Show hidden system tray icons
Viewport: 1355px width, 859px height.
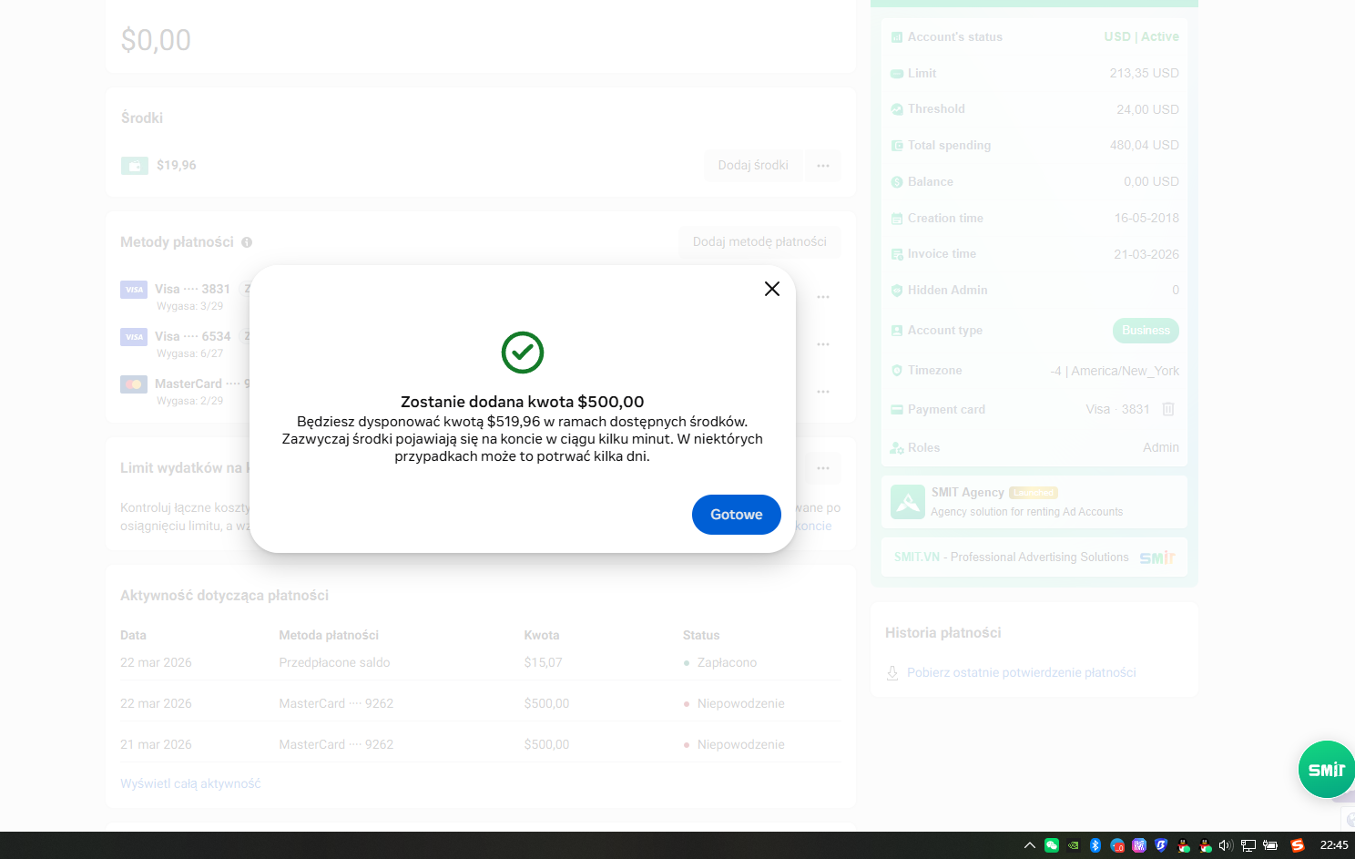click(x=1030, y=845)
